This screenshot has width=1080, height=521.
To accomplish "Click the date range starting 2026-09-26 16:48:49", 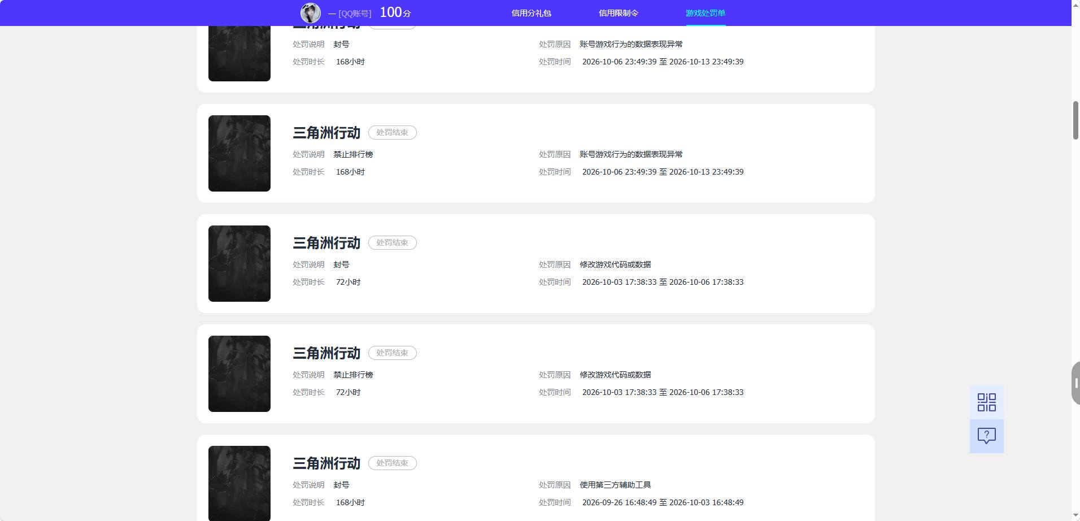I will (663, 502).
